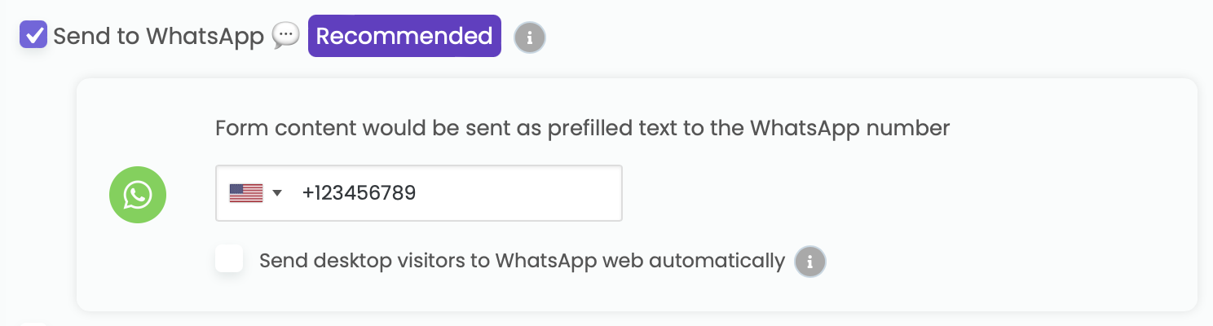
Task: Expand the country code dropdown arrow
Action: click(x=277, y=193)
